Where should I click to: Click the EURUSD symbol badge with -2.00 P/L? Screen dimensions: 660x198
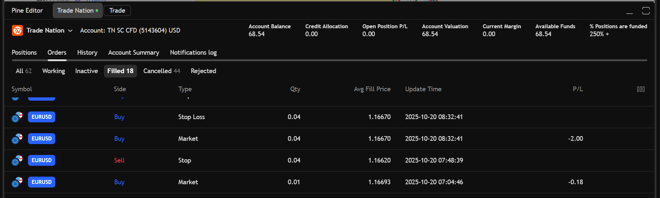click(x=41, y=139)
